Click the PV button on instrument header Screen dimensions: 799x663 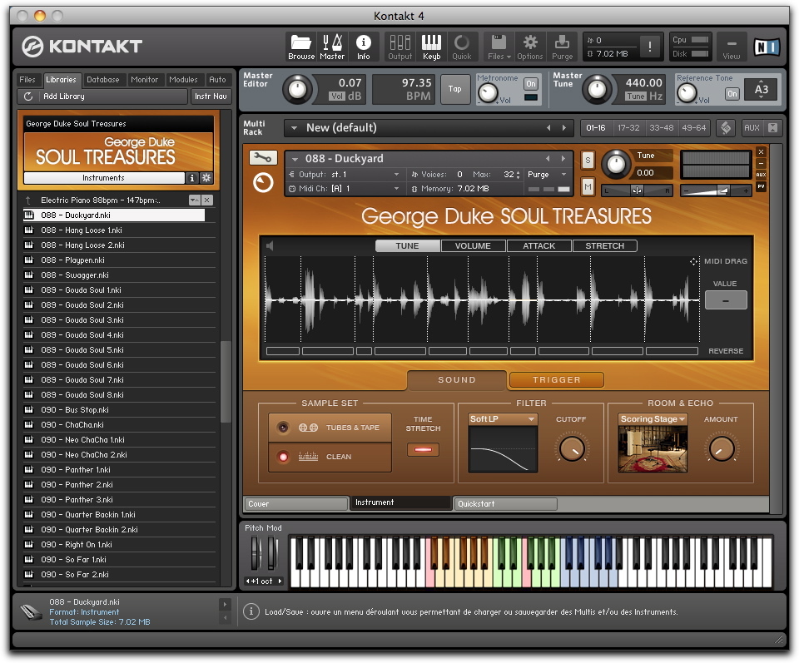click(x=761, y=186)
